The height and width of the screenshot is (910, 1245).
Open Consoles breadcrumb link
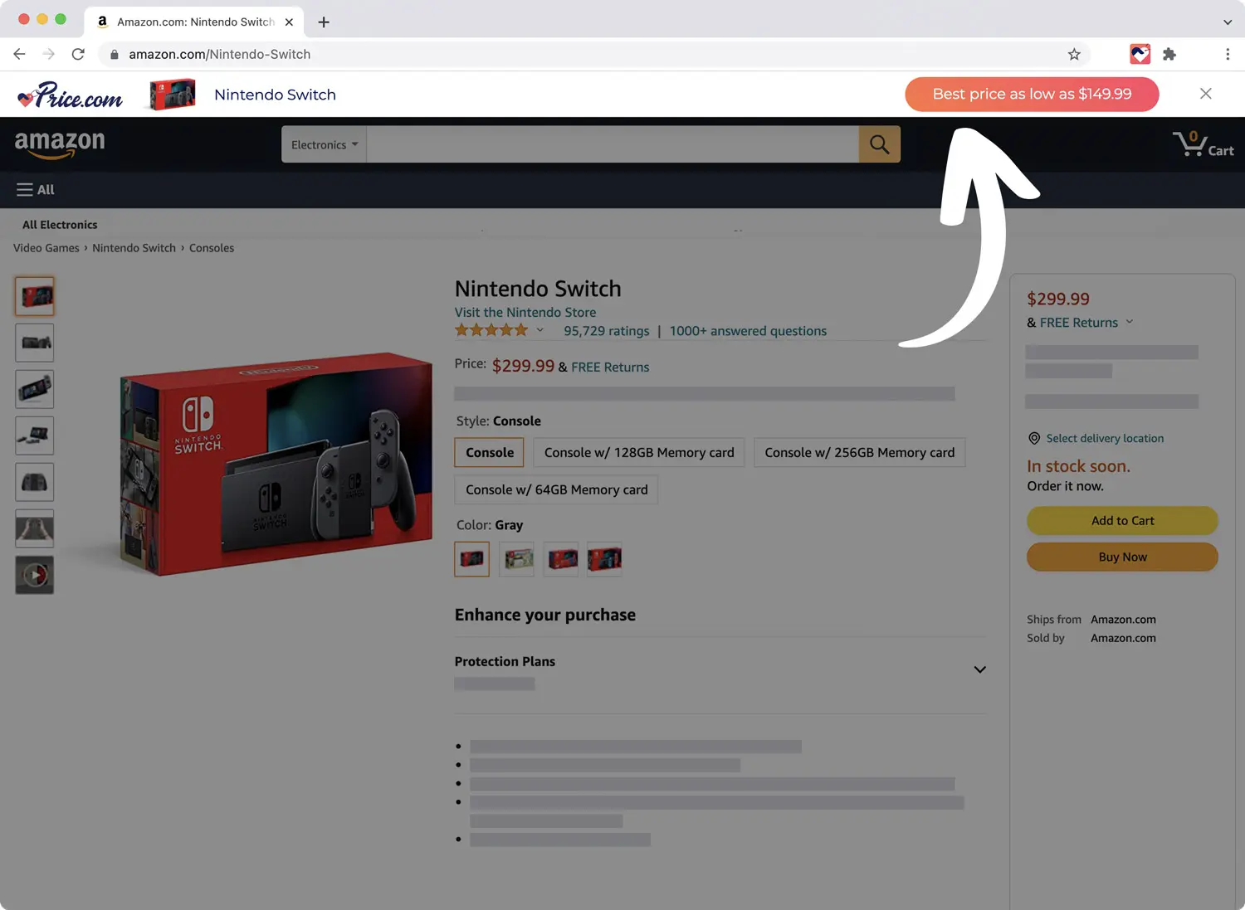click(x=212, y=248)
